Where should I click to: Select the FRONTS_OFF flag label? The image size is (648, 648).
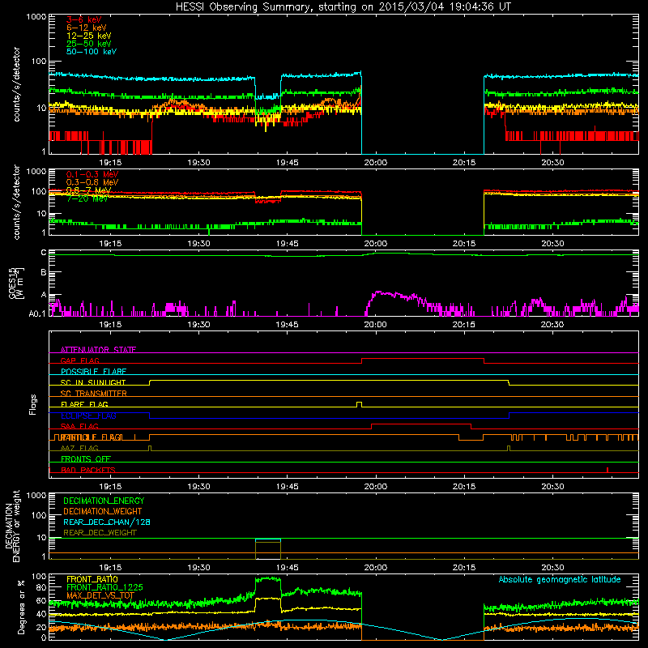[x=86, y=458]
